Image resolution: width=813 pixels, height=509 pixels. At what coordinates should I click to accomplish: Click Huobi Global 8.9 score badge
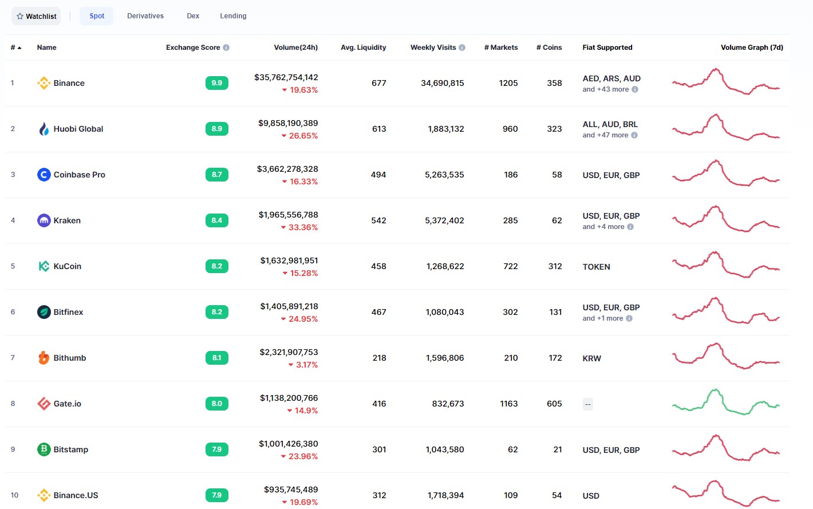(217, 129)
